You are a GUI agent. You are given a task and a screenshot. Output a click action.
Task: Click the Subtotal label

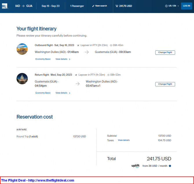pos(112,136)
